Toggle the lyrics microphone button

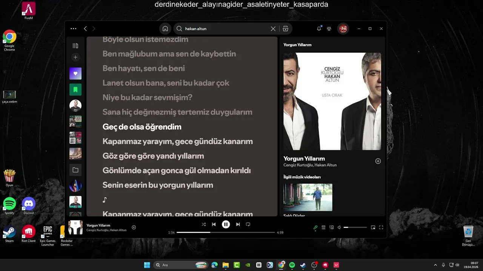[315, 227]
